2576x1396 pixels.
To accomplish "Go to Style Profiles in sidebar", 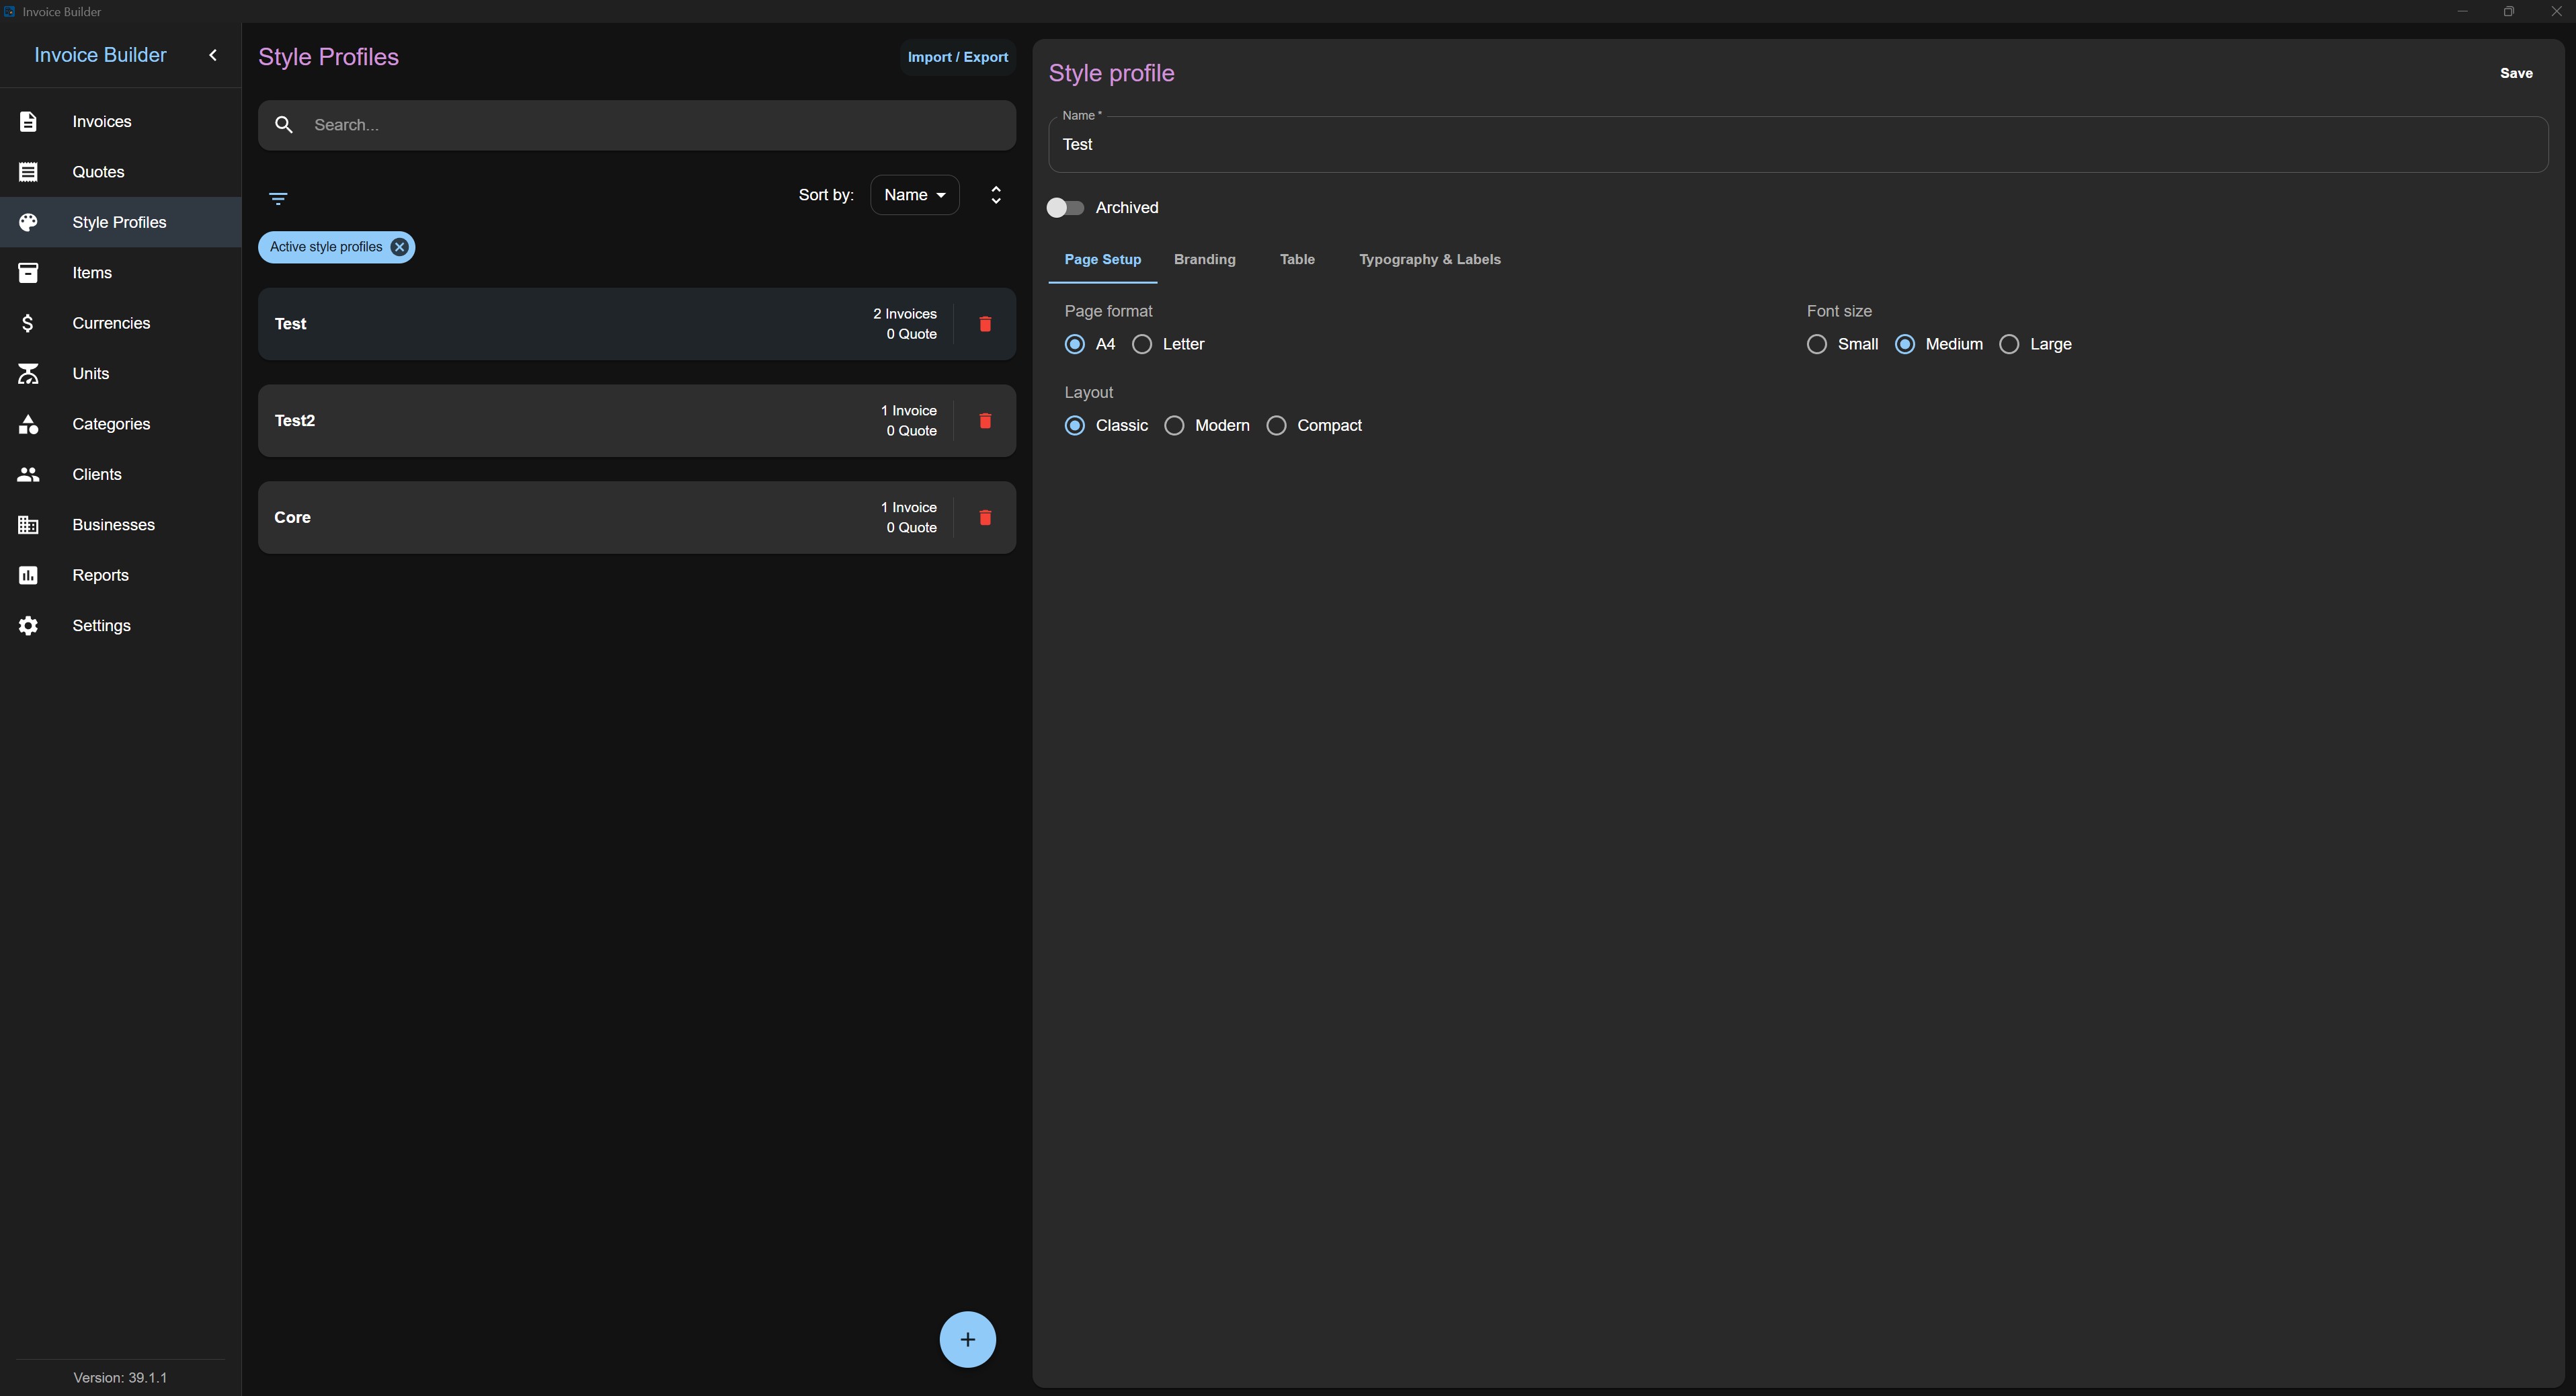I will (x=120, y=222).
